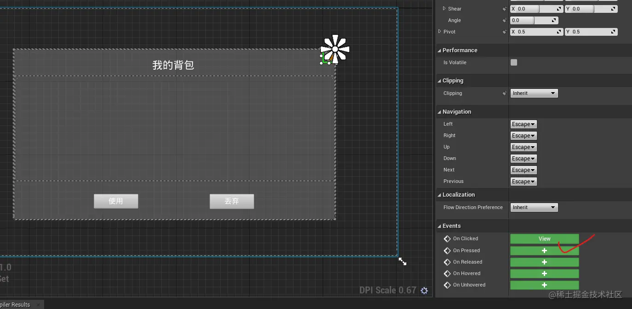The height and width of the screenshot is (309, 632).
Task: Click the View button for On Clicked
Action: pos(544,239)
